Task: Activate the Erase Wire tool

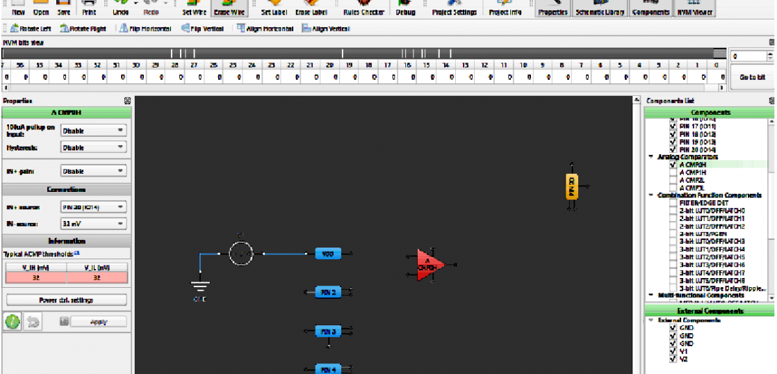Action: point(228,8)
